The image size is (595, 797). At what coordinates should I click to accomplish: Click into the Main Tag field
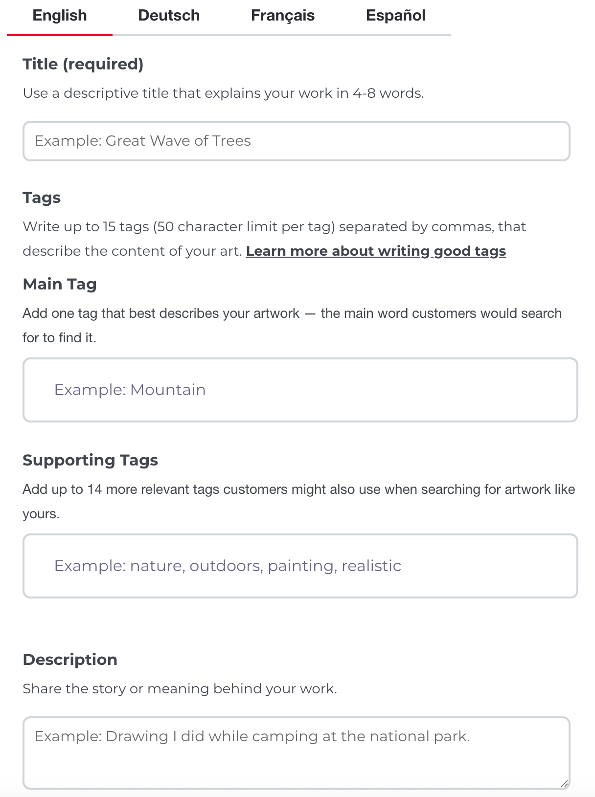pos(300,390)
